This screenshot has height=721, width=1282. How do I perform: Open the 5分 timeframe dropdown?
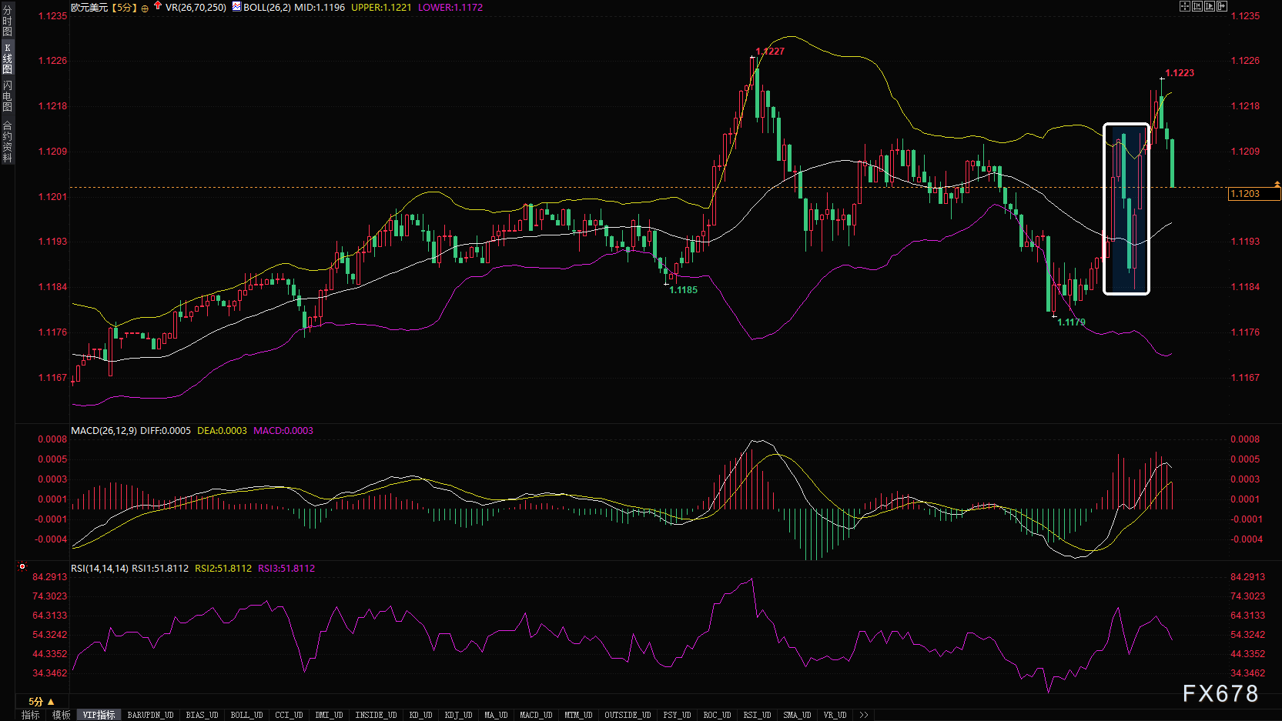pos(41,702)
